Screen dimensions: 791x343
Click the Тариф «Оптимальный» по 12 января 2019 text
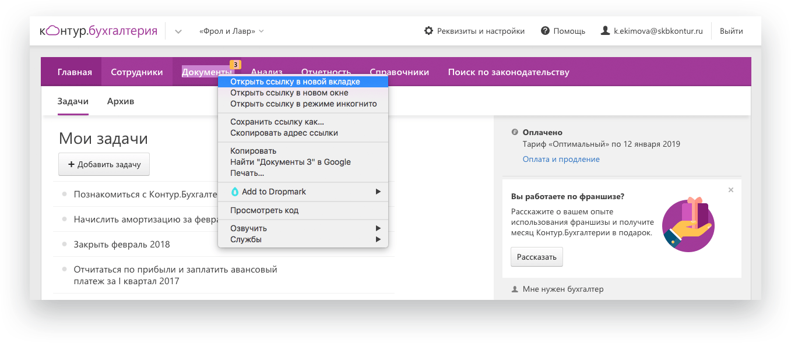tap(602, 144)
